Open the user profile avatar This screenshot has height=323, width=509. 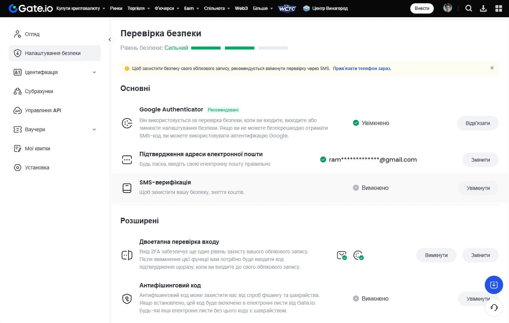pos(448,8)
